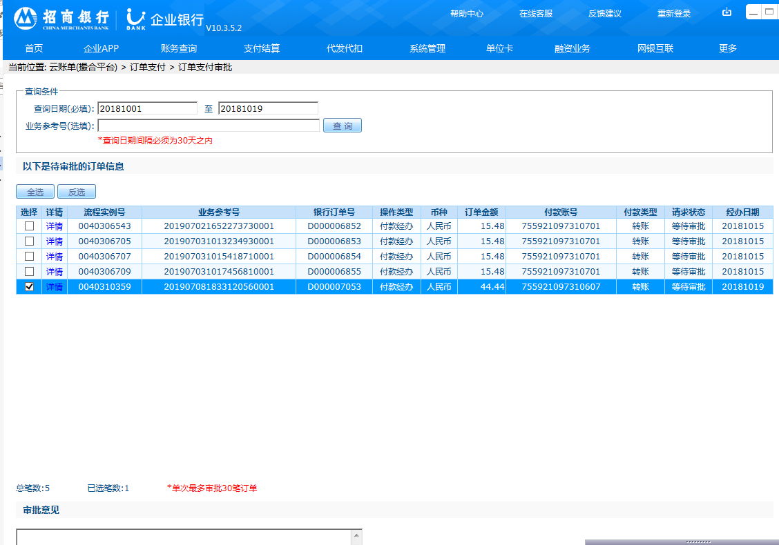Open the 支付结算 menu
The image size is (779, 545).
click(262, 48)
